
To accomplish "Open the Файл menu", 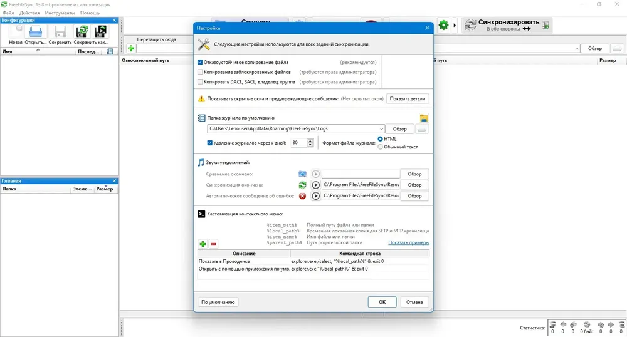I will [x=8, y=13].
